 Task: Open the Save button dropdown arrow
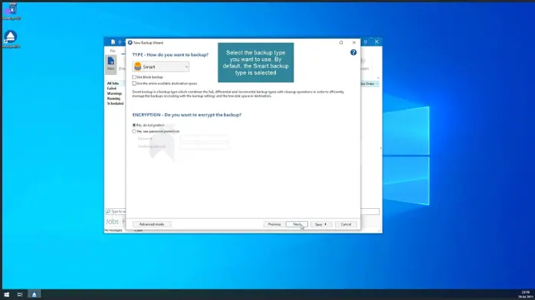[x=326, y=224]
